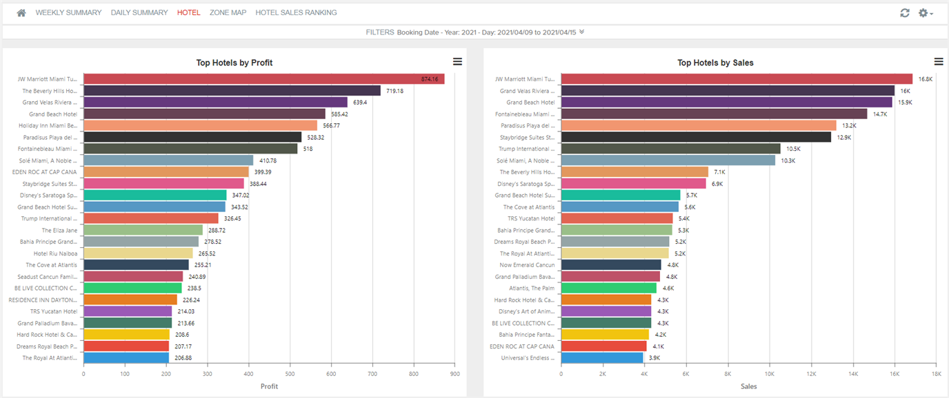
Task: Expand the filters panel chevron
Action: [582, 32]
